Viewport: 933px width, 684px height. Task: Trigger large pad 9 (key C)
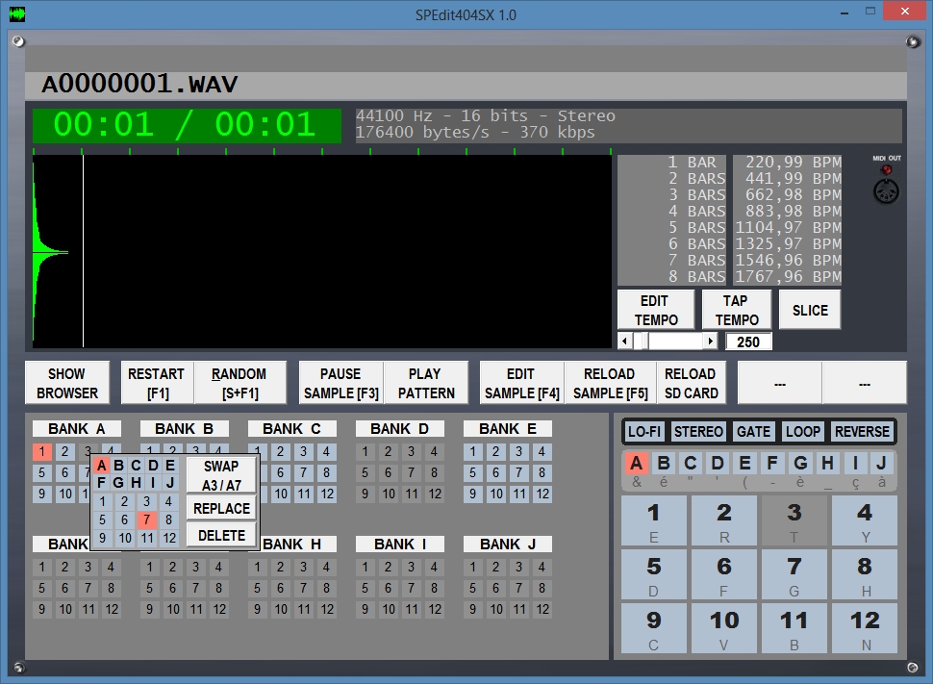point(653,628)
